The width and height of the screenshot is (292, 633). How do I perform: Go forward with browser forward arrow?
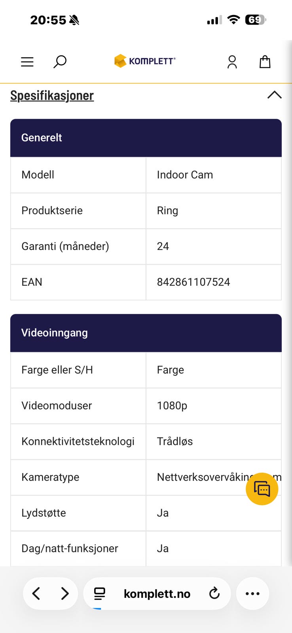pos(65,593)
